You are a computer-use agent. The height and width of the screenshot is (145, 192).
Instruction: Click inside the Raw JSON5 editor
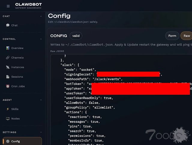click(120, 120)
